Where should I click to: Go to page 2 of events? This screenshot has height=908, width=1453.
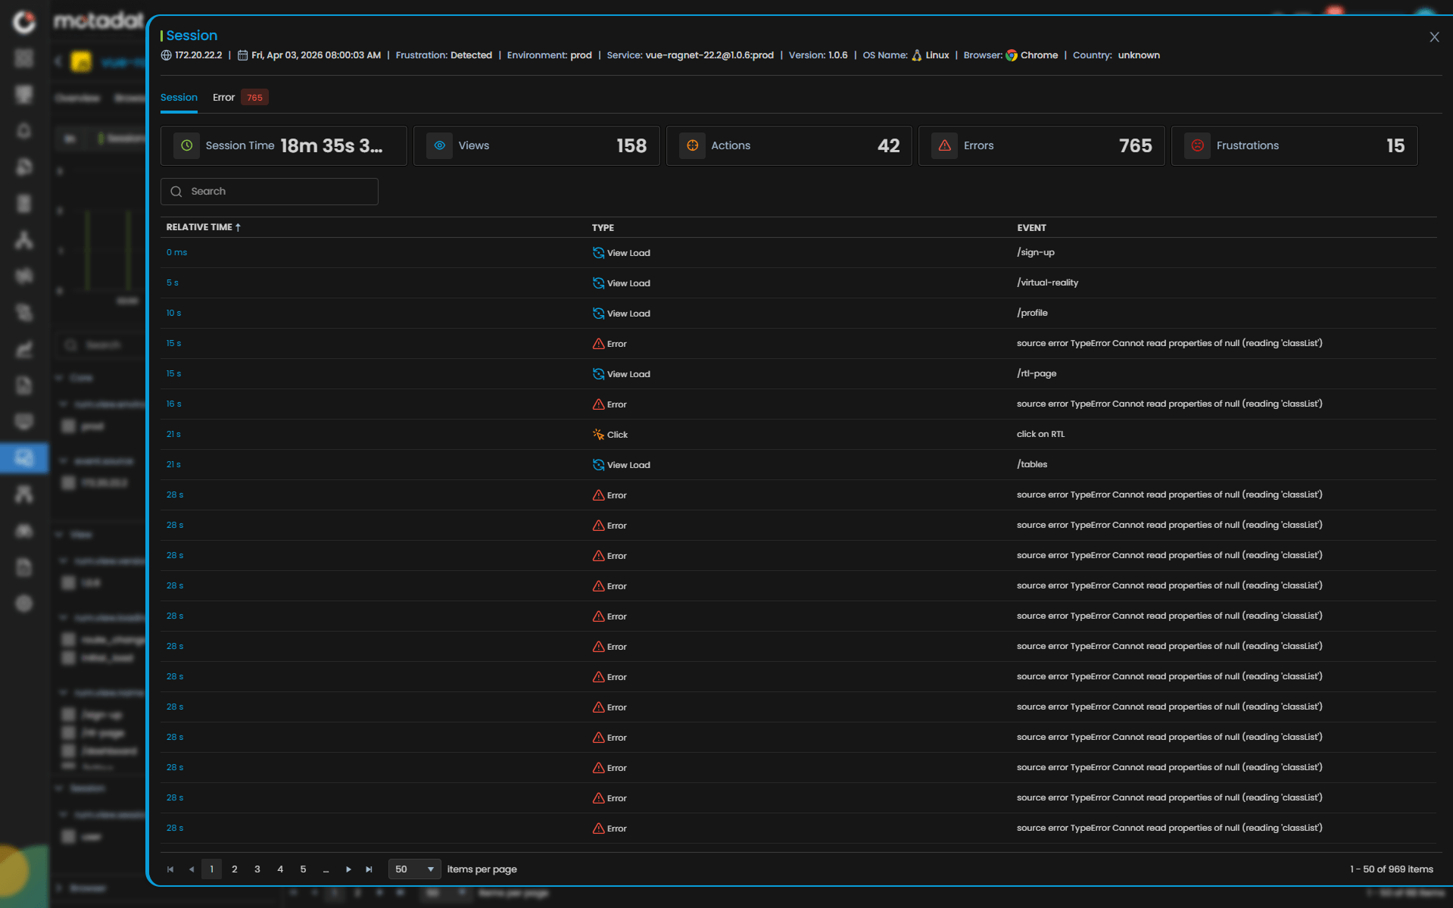(235, 869)
